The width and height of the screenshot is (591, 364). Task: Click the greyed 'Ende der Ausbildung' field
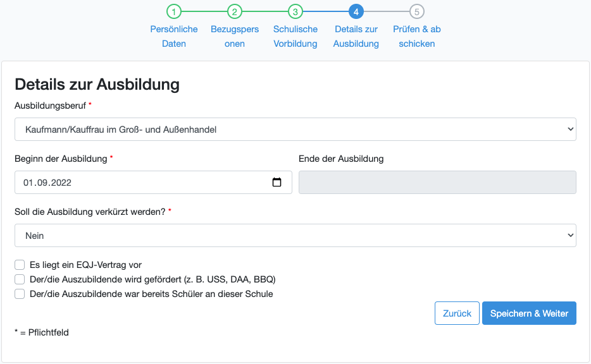tap(437, 182)
